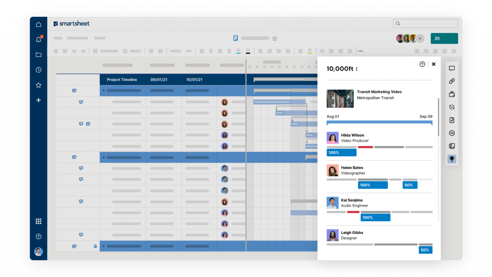This screenshot has height=277, width=492.
Task: Open the Home icon in left sidebar
Action: (x=38, y=25)
